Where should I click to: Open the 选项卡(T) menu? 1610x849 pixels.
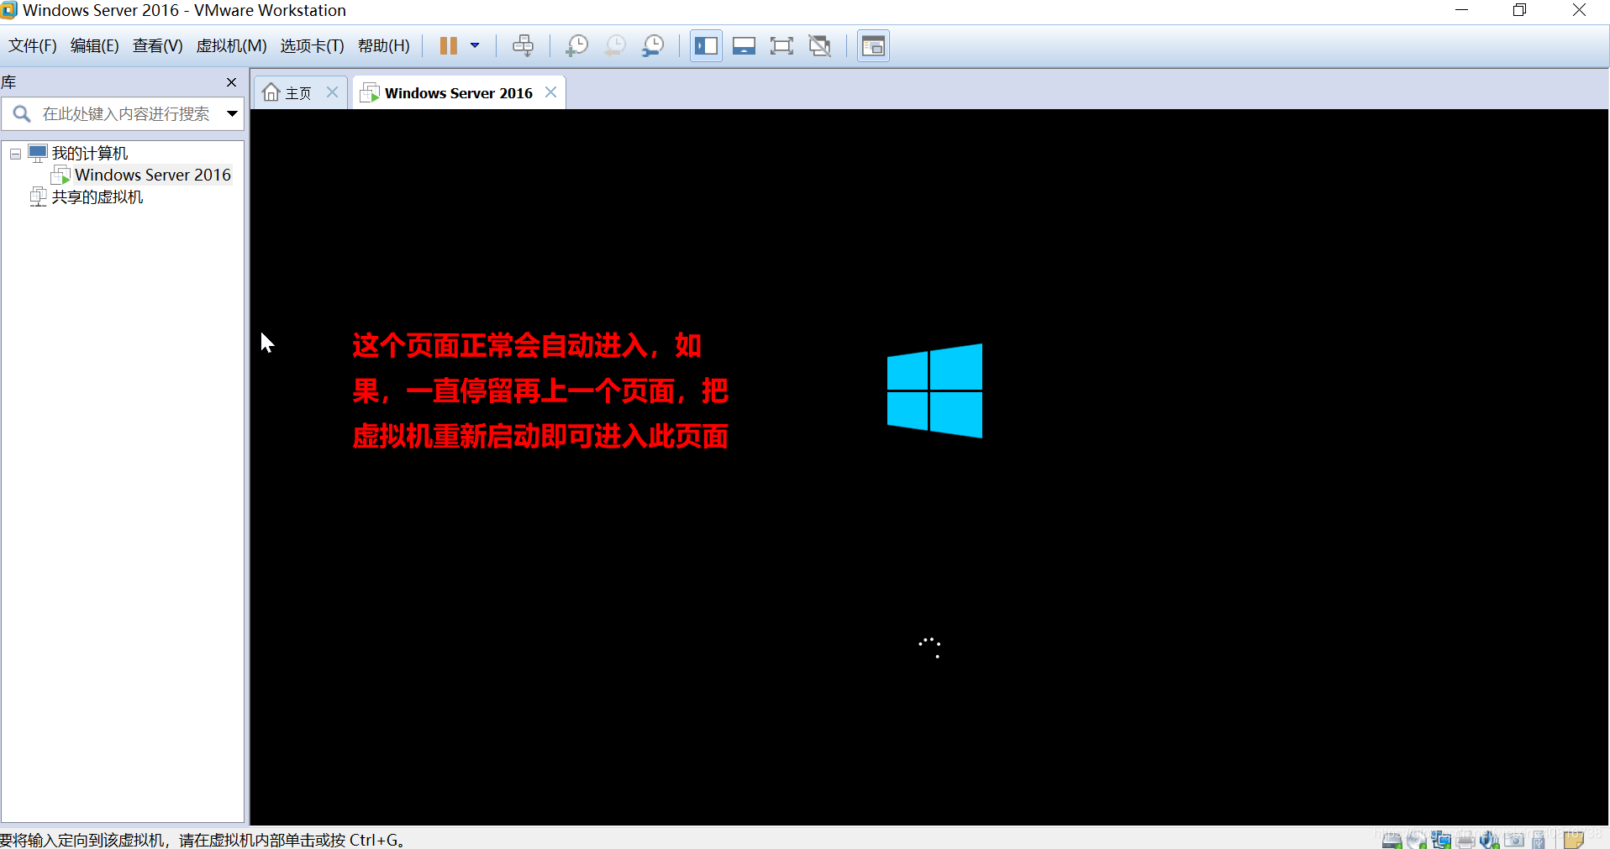pyautogui.click(x=313, y=45)
